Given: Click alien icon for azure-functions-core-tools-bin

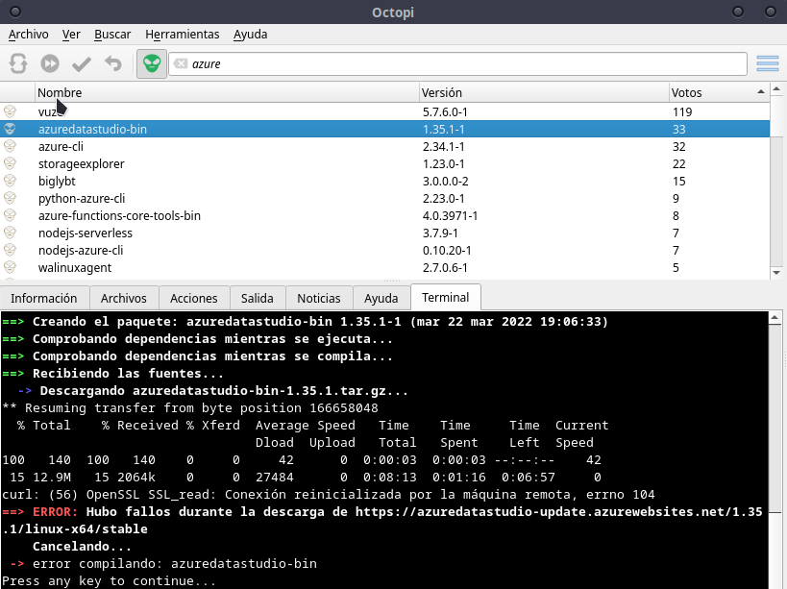Looking at the screenshot, I should point(10,215).
